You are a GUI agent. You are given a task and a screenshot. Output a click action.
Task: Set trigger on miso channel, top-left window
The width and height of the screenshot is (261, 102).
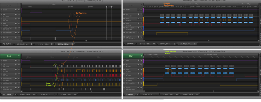click(x=19, y=23)
